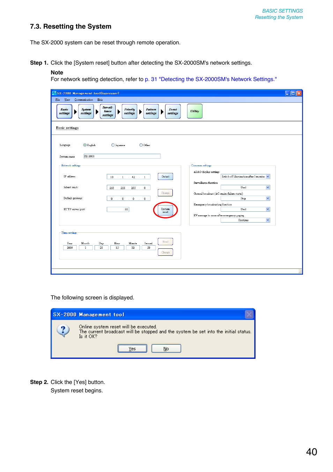Image resolution: width=333 pixels, height=472 pixels.
Task: Select the Japanese language radio button
Action: pos(113,145)
